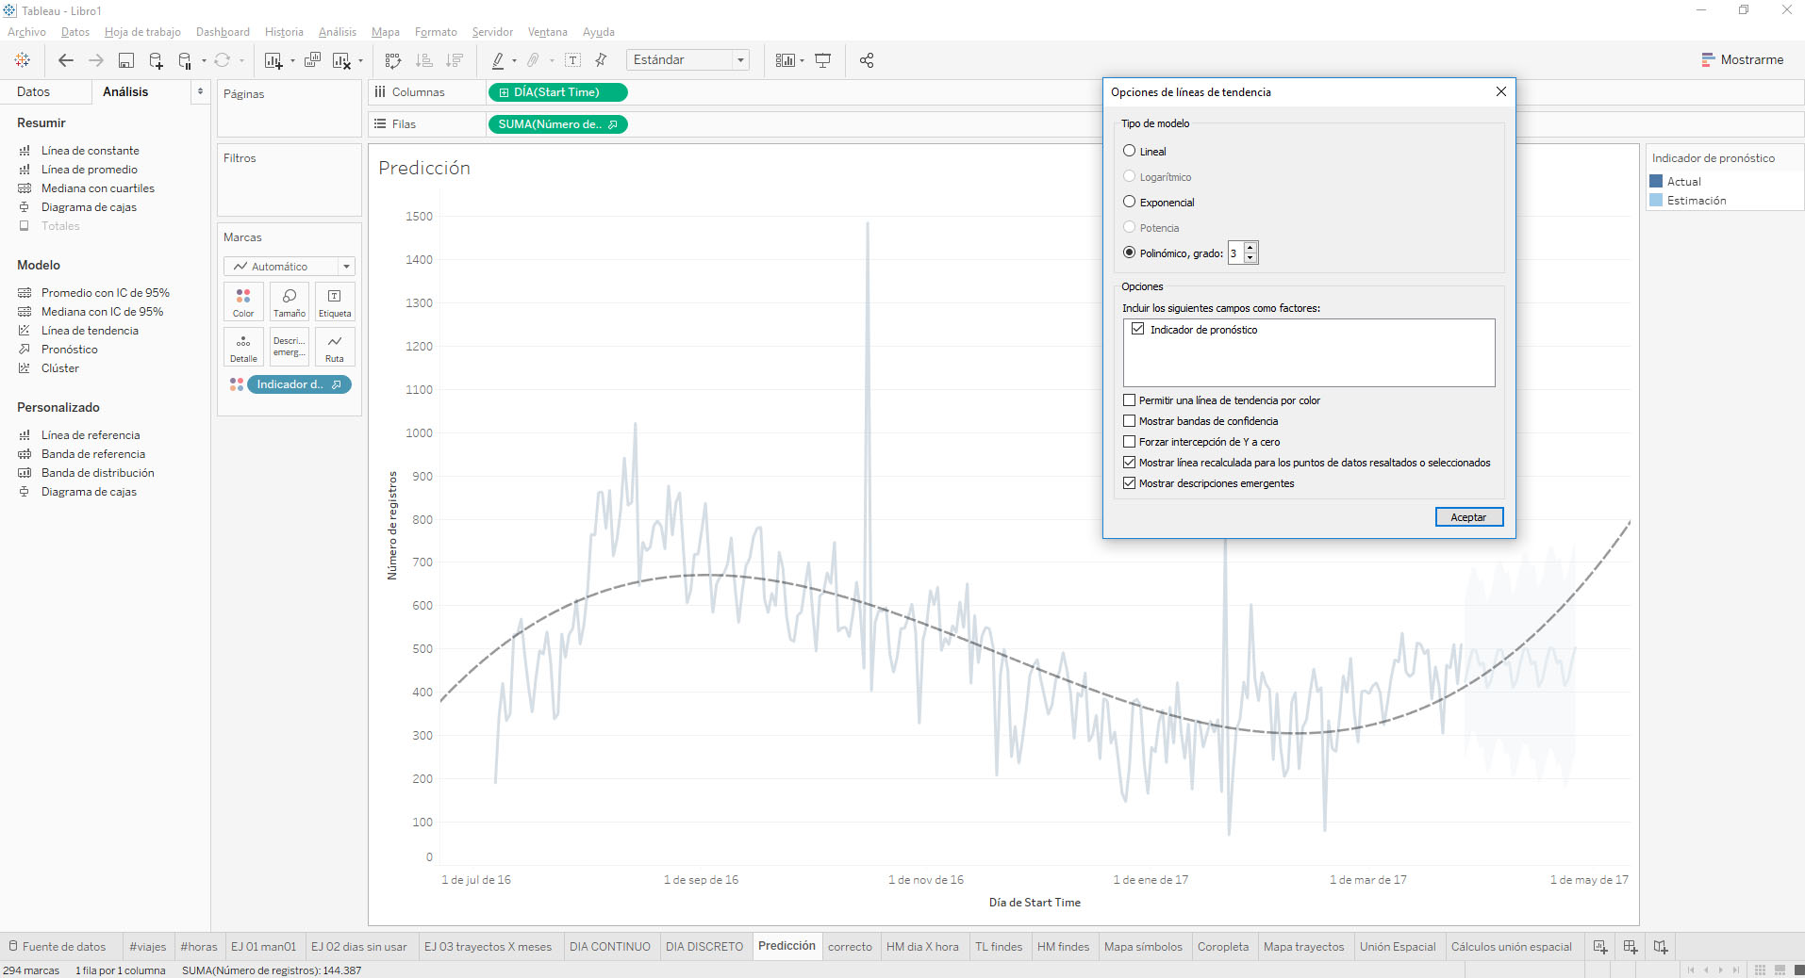Select the Exponencial model type radio button
This screenshot has width=1805, height=978.
pyautogui.click(x=1129, y=202)
